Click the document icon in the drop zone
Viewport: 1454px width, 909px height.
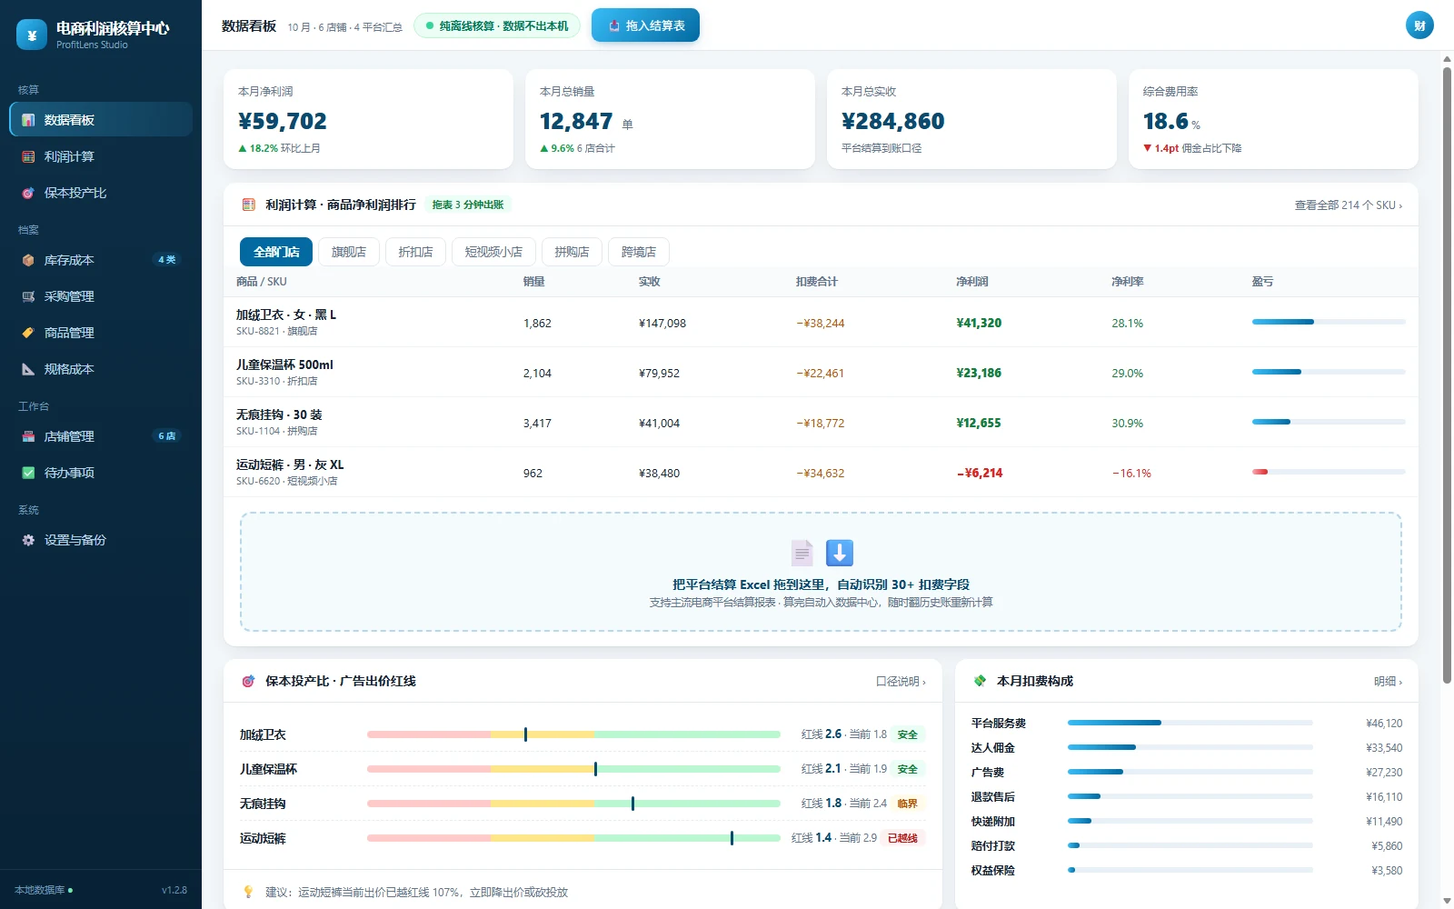click(802, 553)
